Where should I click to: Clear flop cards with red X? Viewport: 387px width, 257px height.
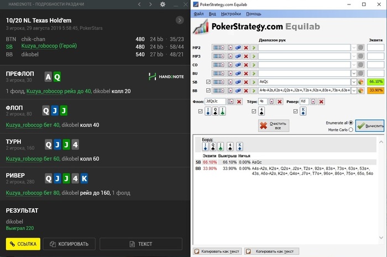(239, 101)
